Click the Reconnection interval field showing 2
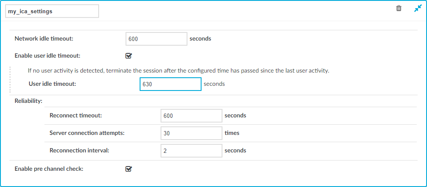Viewport: 427px width, 187px height. [x=191, y=151]
